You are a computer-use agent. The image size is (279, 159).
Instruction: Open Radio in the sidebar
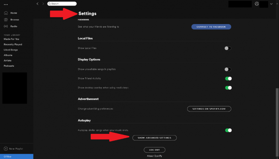[14, 26]
